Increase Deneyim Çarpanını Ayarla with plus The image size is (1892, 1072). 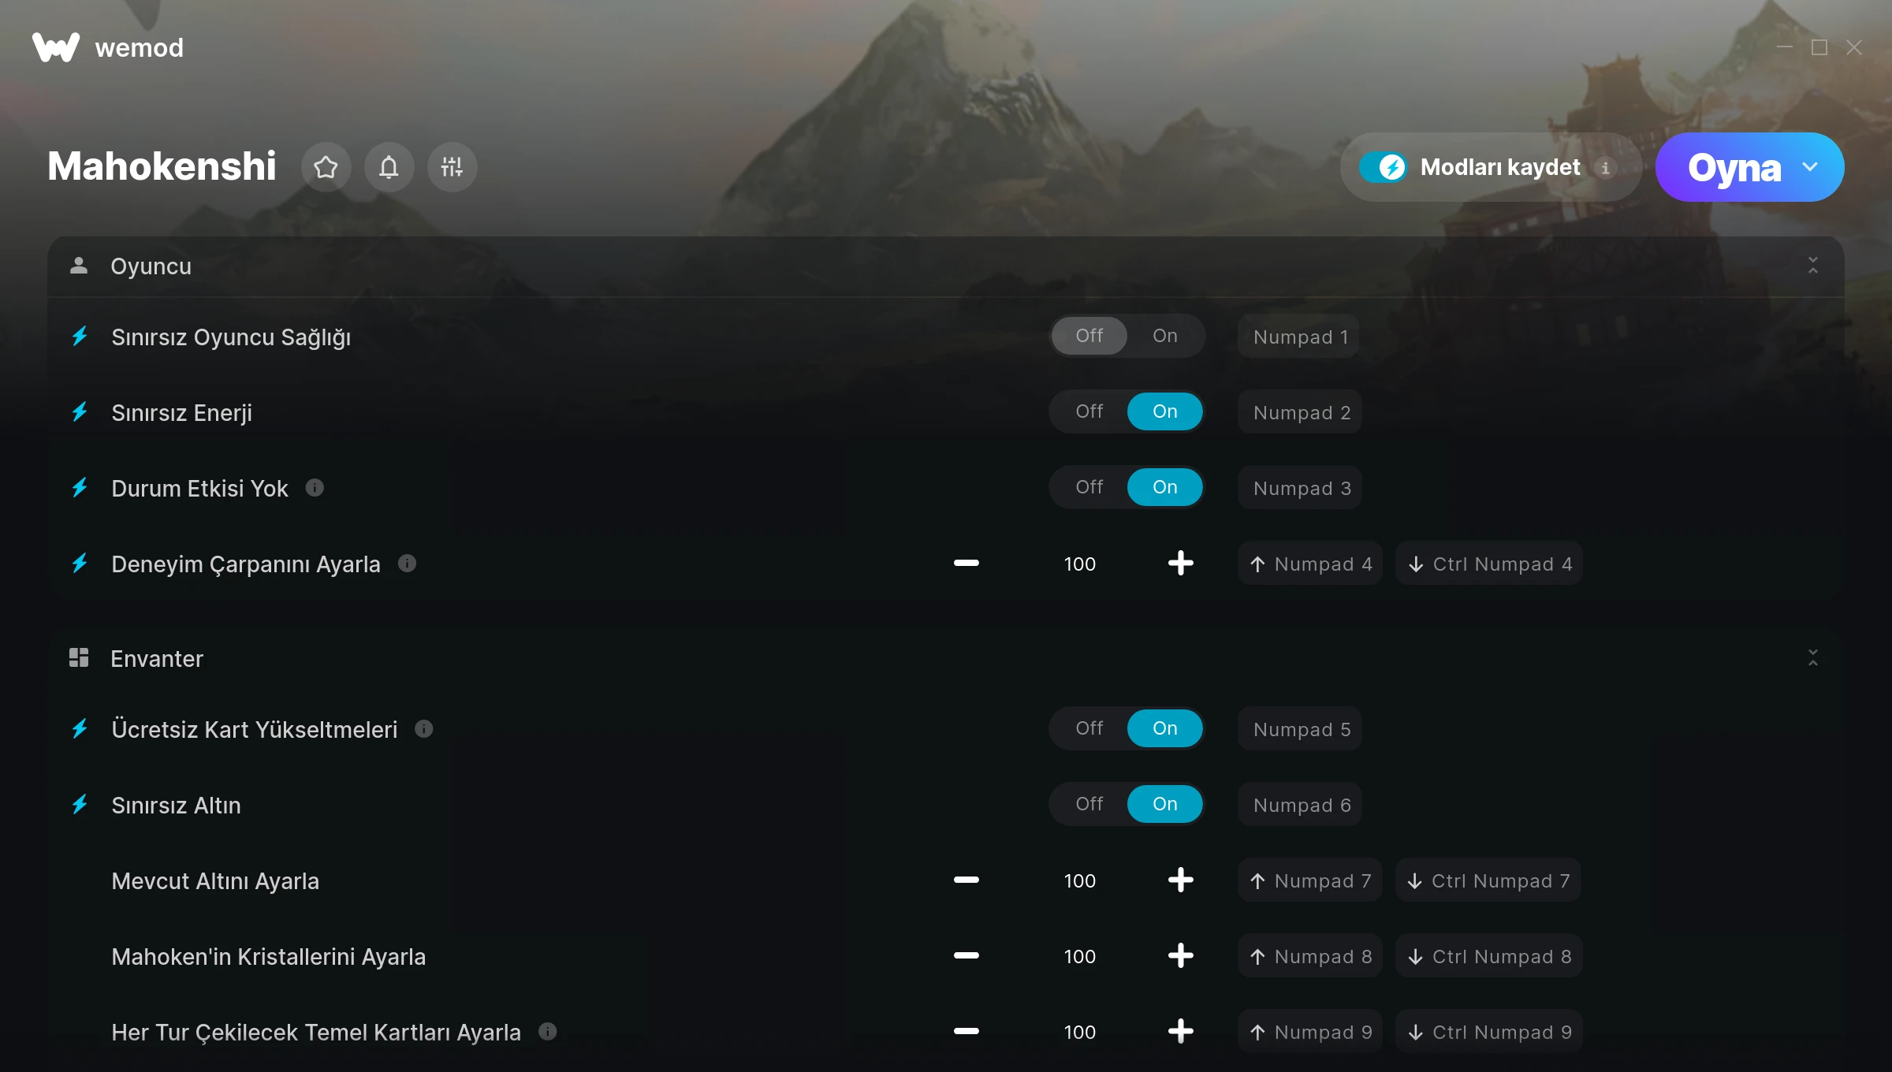pyautogui.click(x=1180, y=564)
